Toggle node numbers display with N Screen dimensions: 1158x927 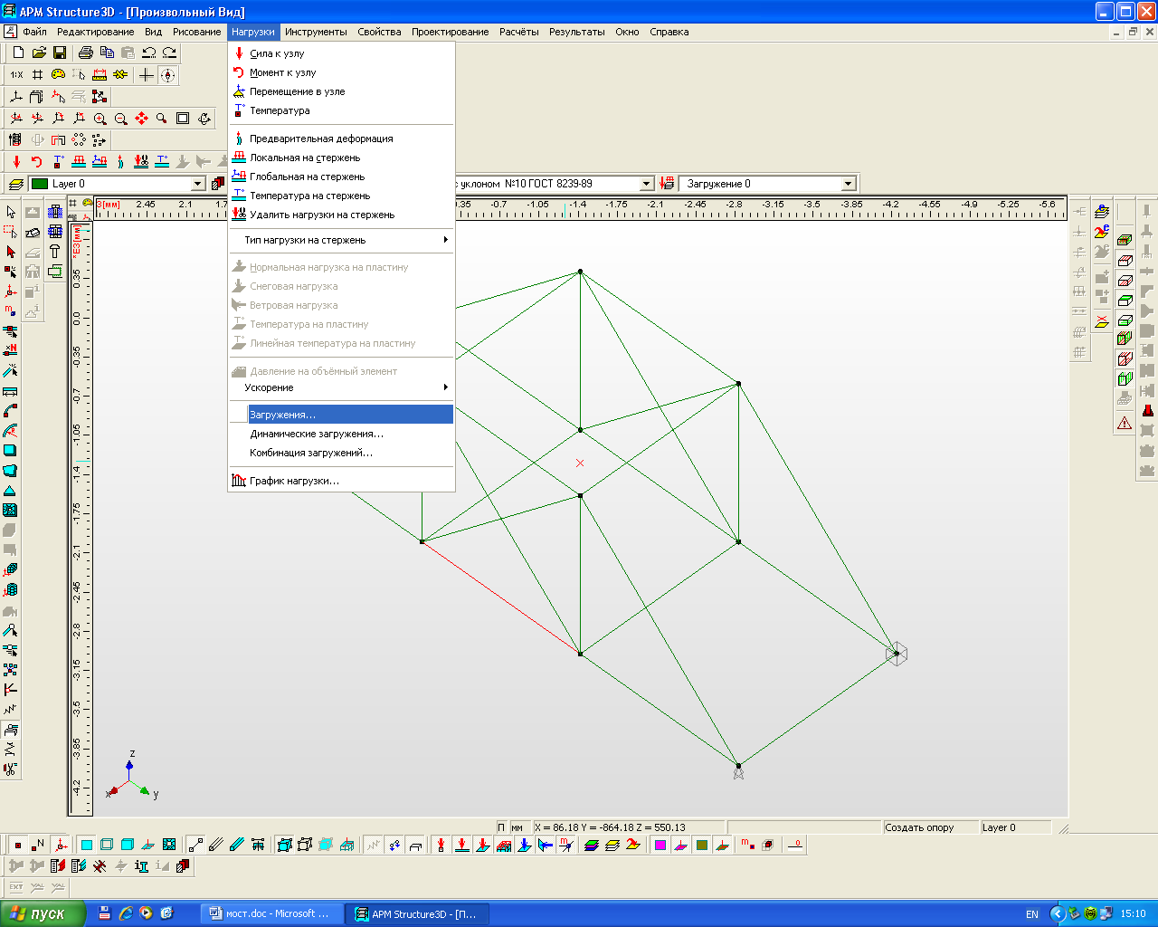[x=38, y=845]
